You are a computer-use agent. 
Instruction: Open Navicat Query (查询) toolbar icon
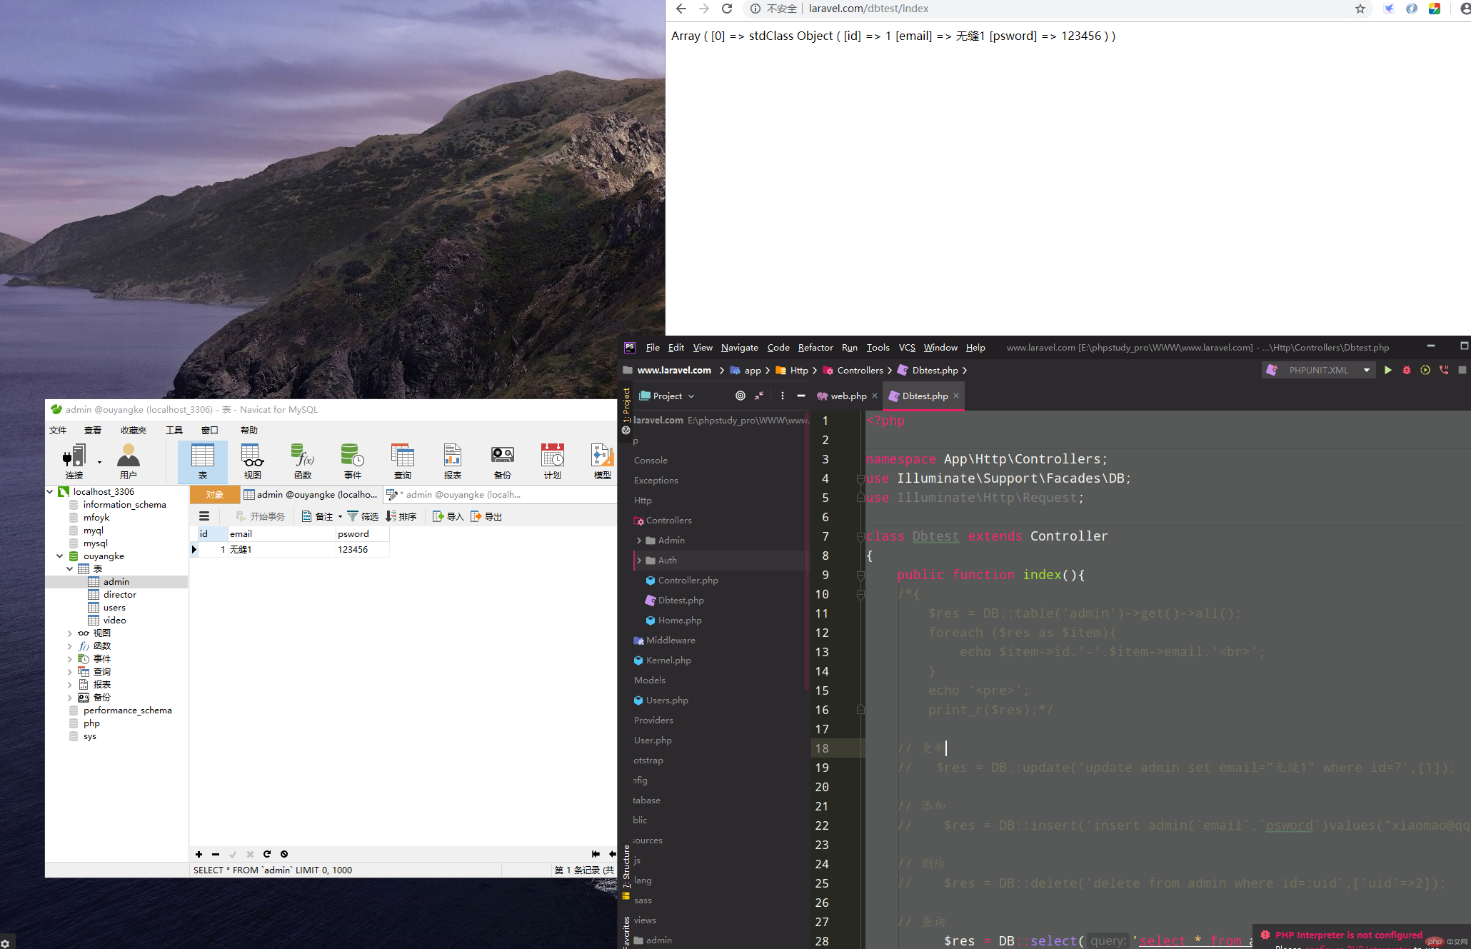(x=403, y=461)
